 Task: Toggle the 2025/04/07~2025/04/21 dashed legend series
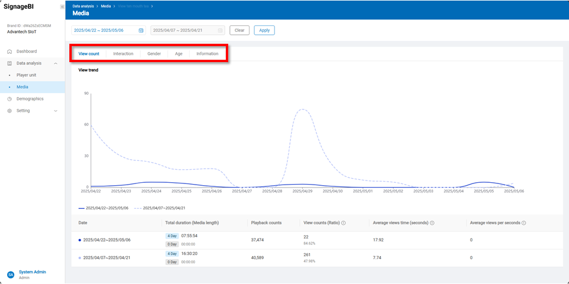tap(159, 208)
